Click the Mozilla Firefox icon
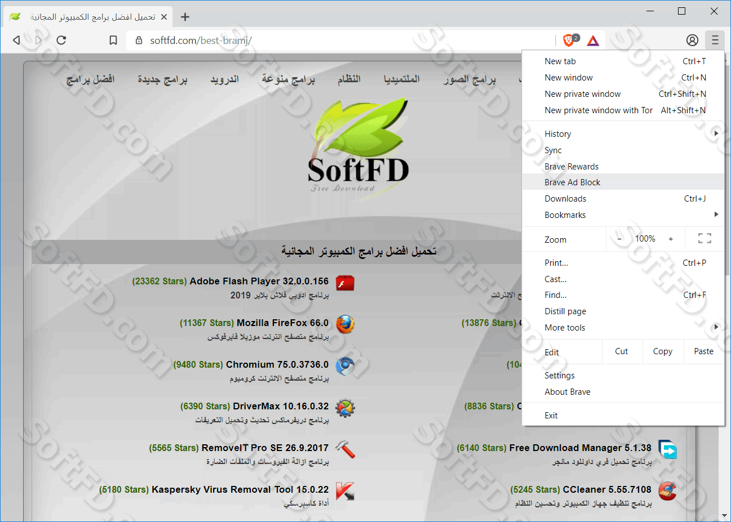 (x=345, y=324)
